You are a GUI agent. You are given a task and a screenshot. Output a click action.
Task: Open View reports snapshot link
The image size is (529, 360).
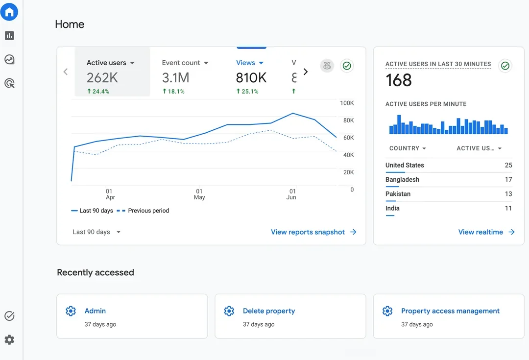point(313,232)
